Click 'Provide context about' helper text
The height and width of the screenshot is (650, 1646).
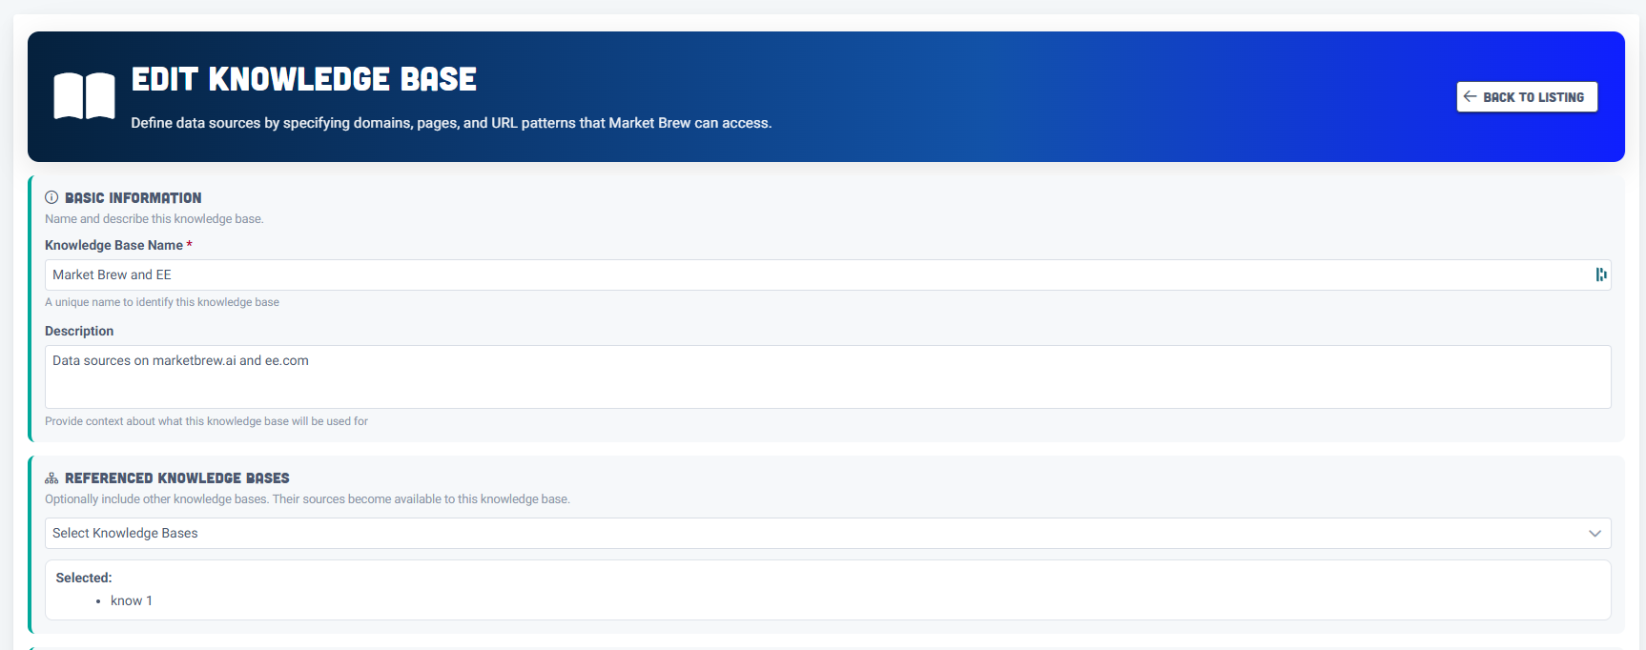206,421
